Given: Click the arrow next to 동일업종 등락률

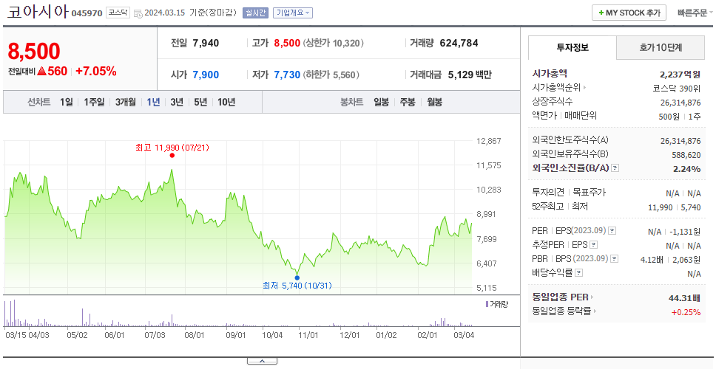Looking at the screenshot, I should (595, 311).
